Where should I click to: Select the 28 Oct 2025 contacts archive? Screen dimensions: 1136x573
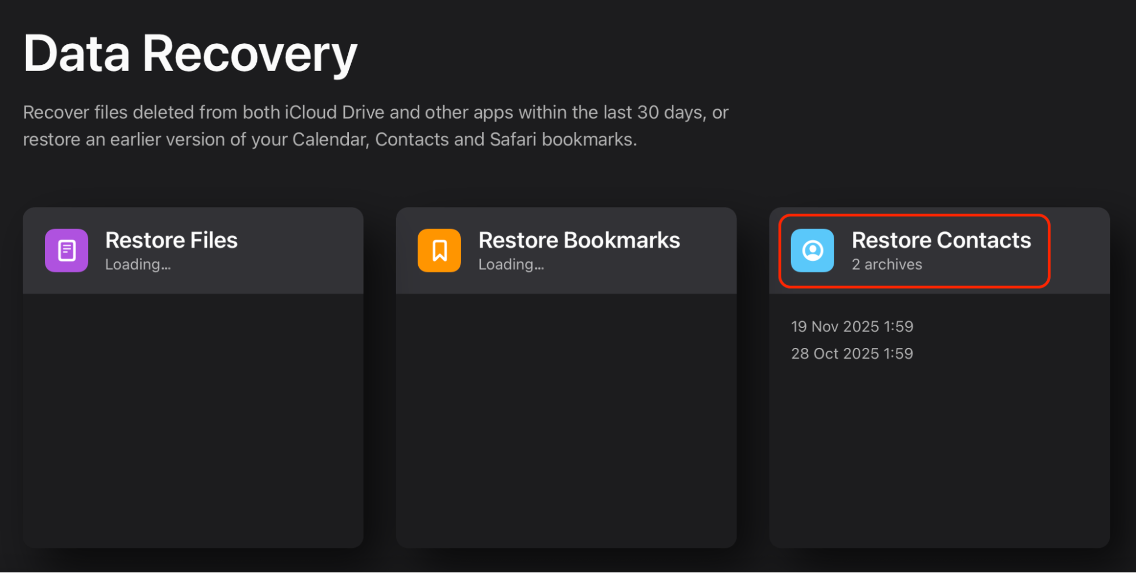(852, 353)
